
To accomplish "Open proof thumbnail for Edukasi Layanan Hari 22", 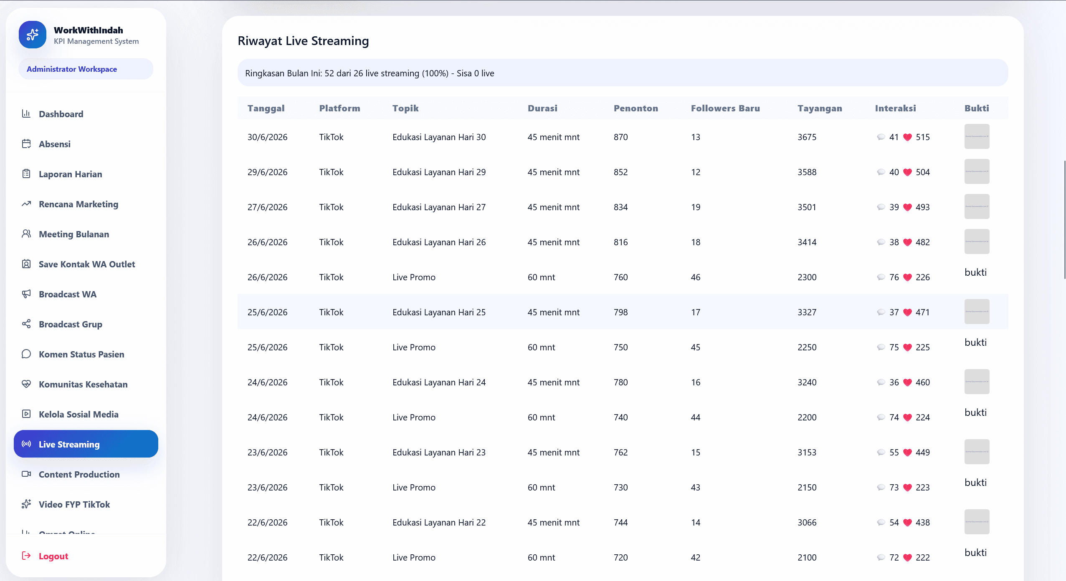I will click(977, 522).
